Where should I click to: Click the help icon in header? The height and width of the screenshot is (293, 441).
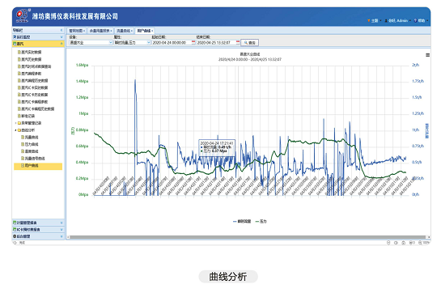[x=415, y=21]
